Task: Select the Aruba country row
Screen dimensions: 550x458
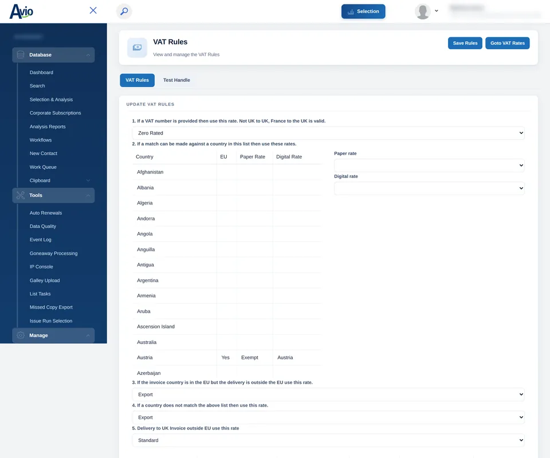Action: click(x=227, y=311)
